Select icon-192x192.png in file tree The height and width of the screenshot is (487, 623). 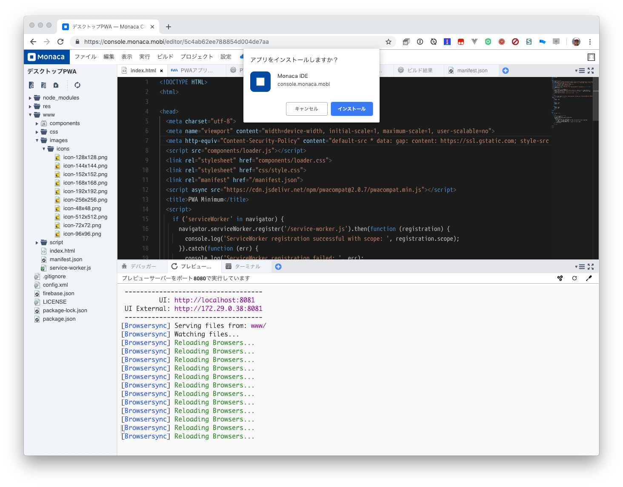(x=85, y=191)
